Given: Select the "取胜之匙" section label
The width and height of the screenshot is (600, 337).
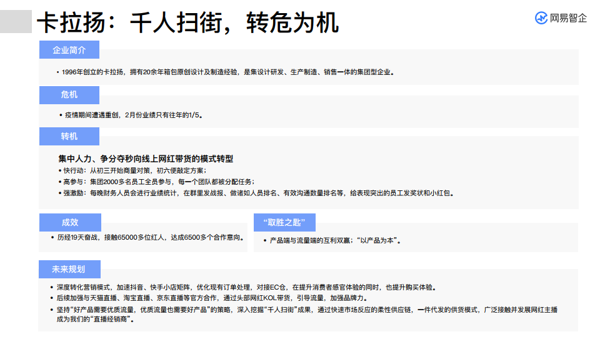Looking at the screenshot, I should (x=284, y=223).
